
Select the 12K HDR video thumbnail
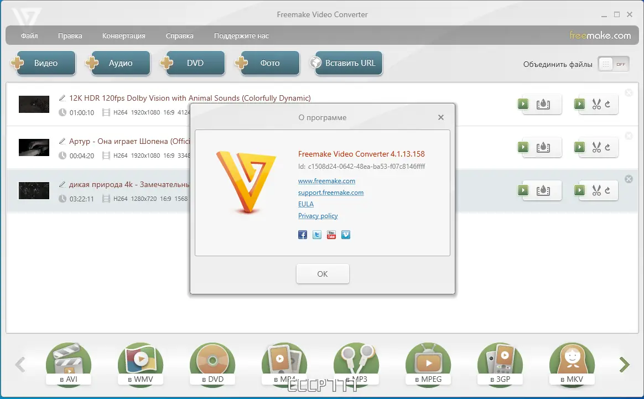pyautogui.click(x=34, y=105)
